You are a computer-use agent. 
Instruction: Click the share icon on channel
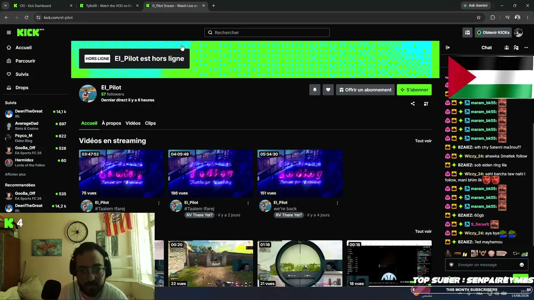(413, 104)
